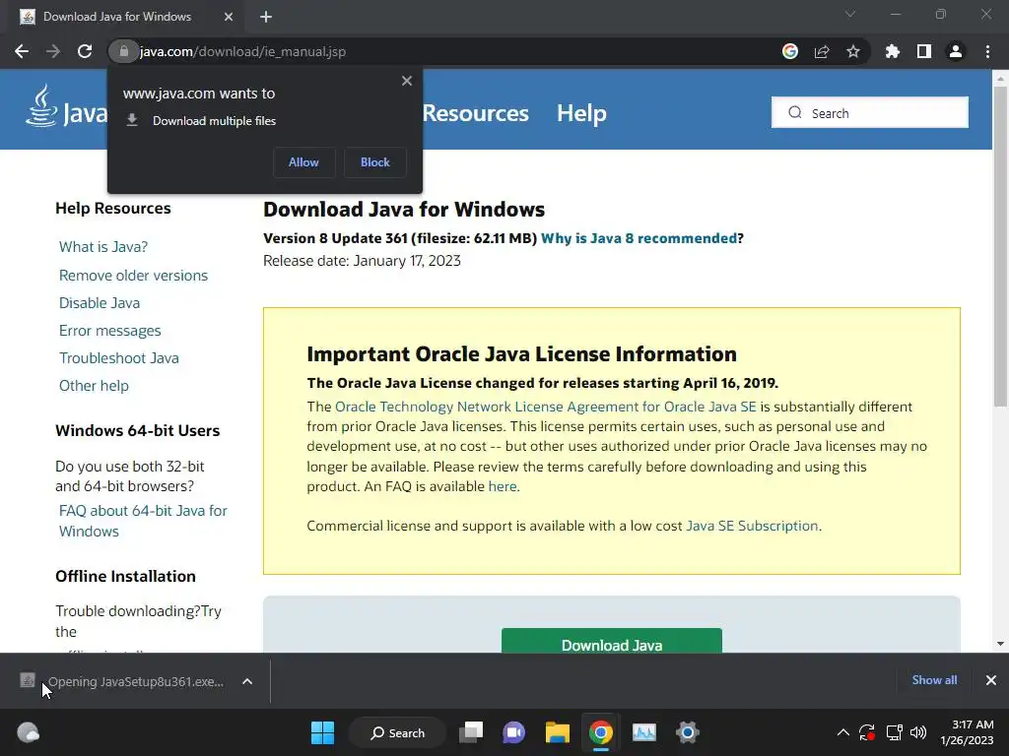Bookmark this tab with star icon
1009x756 pixels.
point(853,51)
